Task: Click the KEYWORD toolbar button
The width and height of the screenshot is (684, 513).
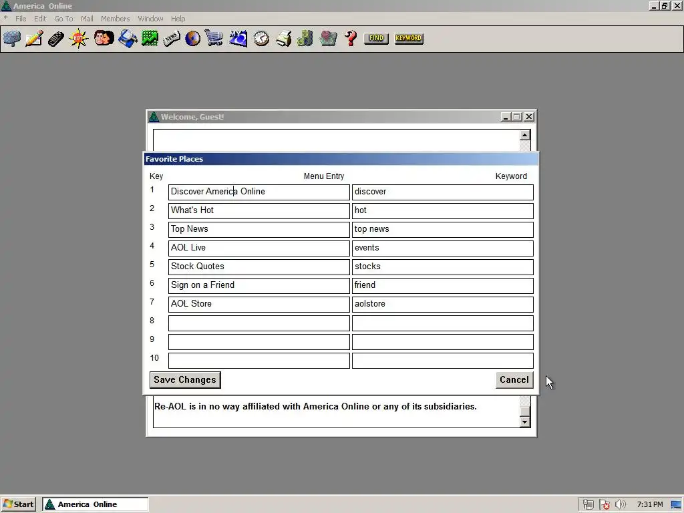Action: [x=409, y=38]
